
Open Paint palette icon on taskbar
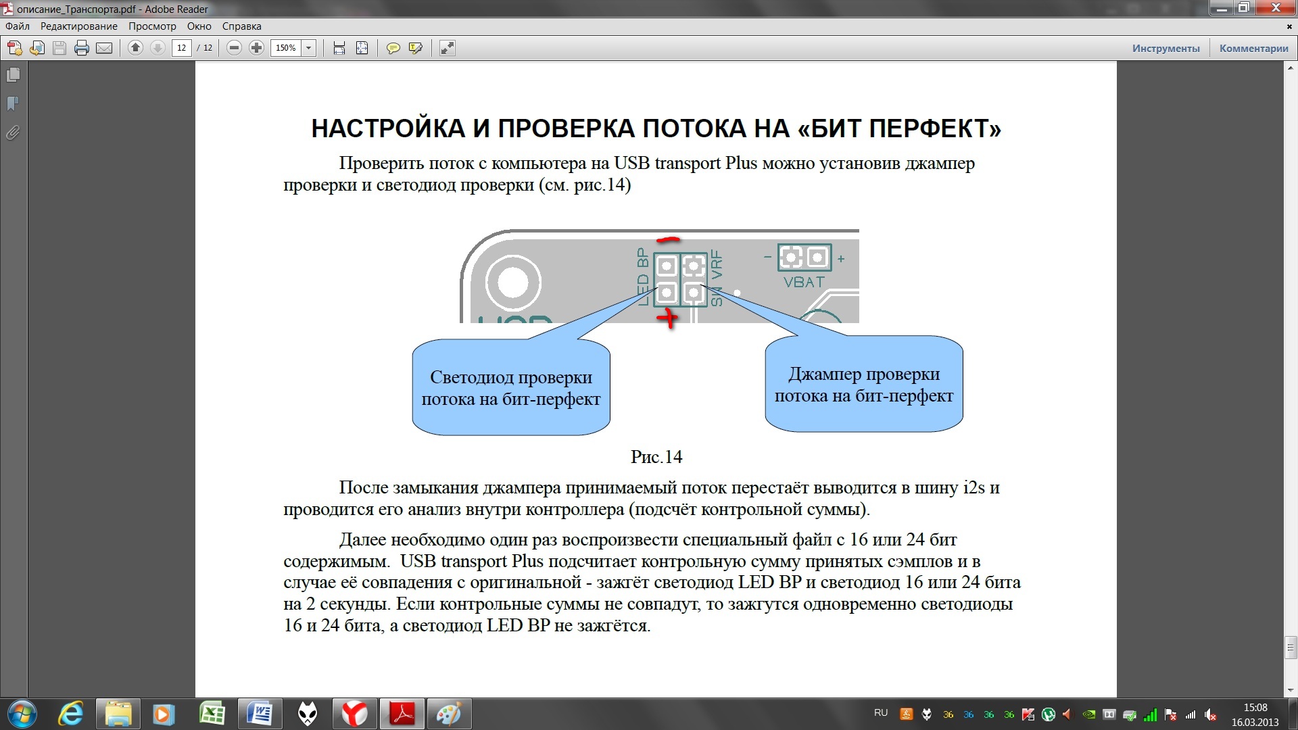(449, 714)
